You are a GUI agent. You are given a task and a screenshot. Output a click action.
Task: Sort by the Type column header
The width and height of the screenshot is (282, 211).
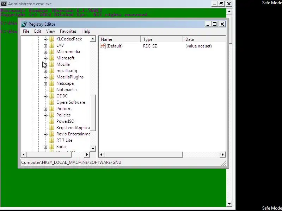click(x=162, y=39)
